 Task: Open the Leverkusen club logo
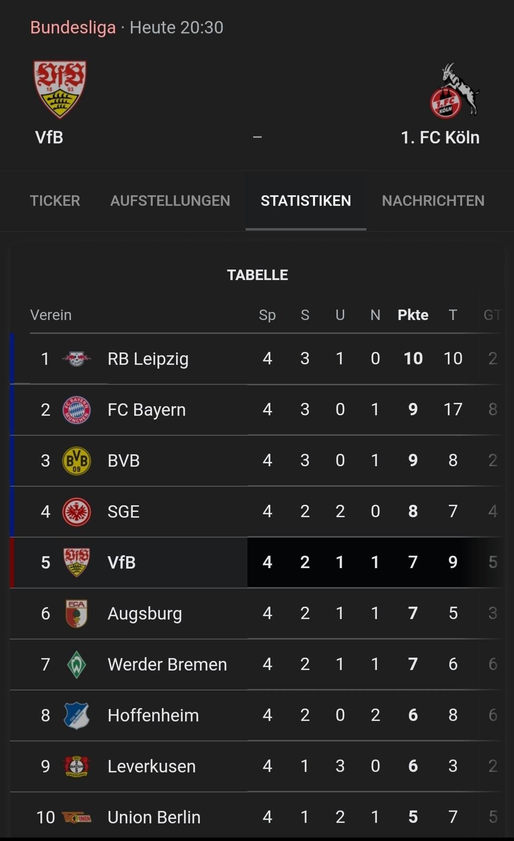(76, 766)
